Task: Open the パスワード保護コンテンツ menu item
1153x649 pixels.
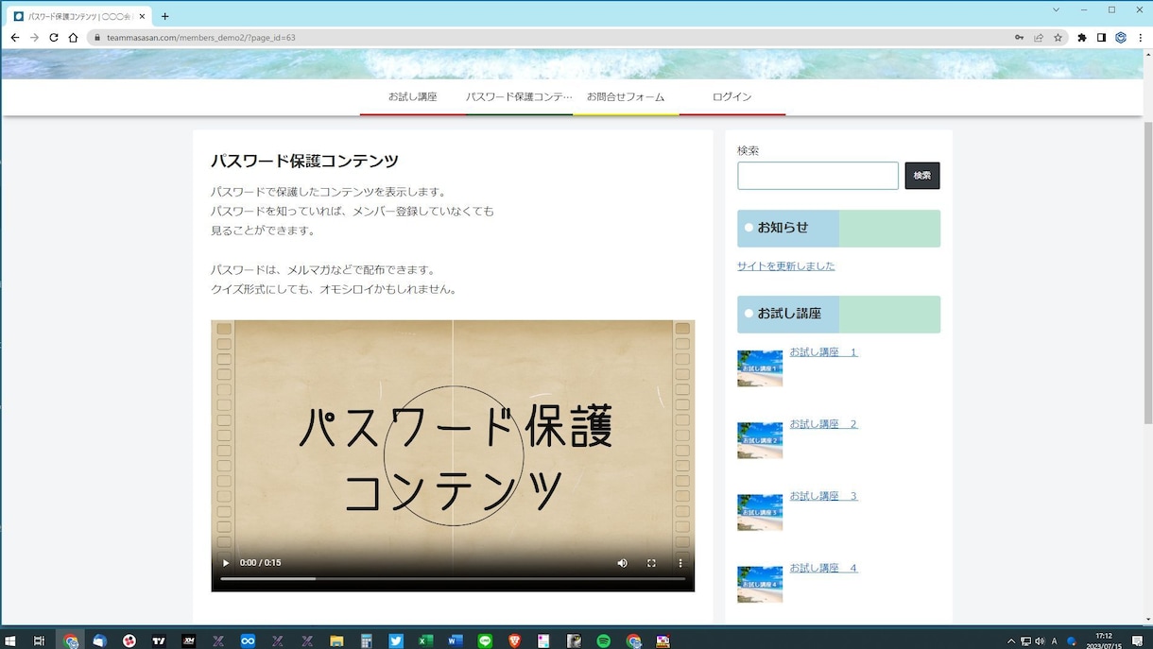Action: [519, 97]
